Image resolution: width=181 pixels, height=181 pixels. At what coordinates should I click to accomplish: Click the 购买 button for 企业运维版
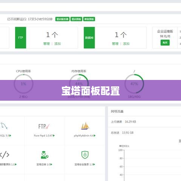tap(165, 43)
